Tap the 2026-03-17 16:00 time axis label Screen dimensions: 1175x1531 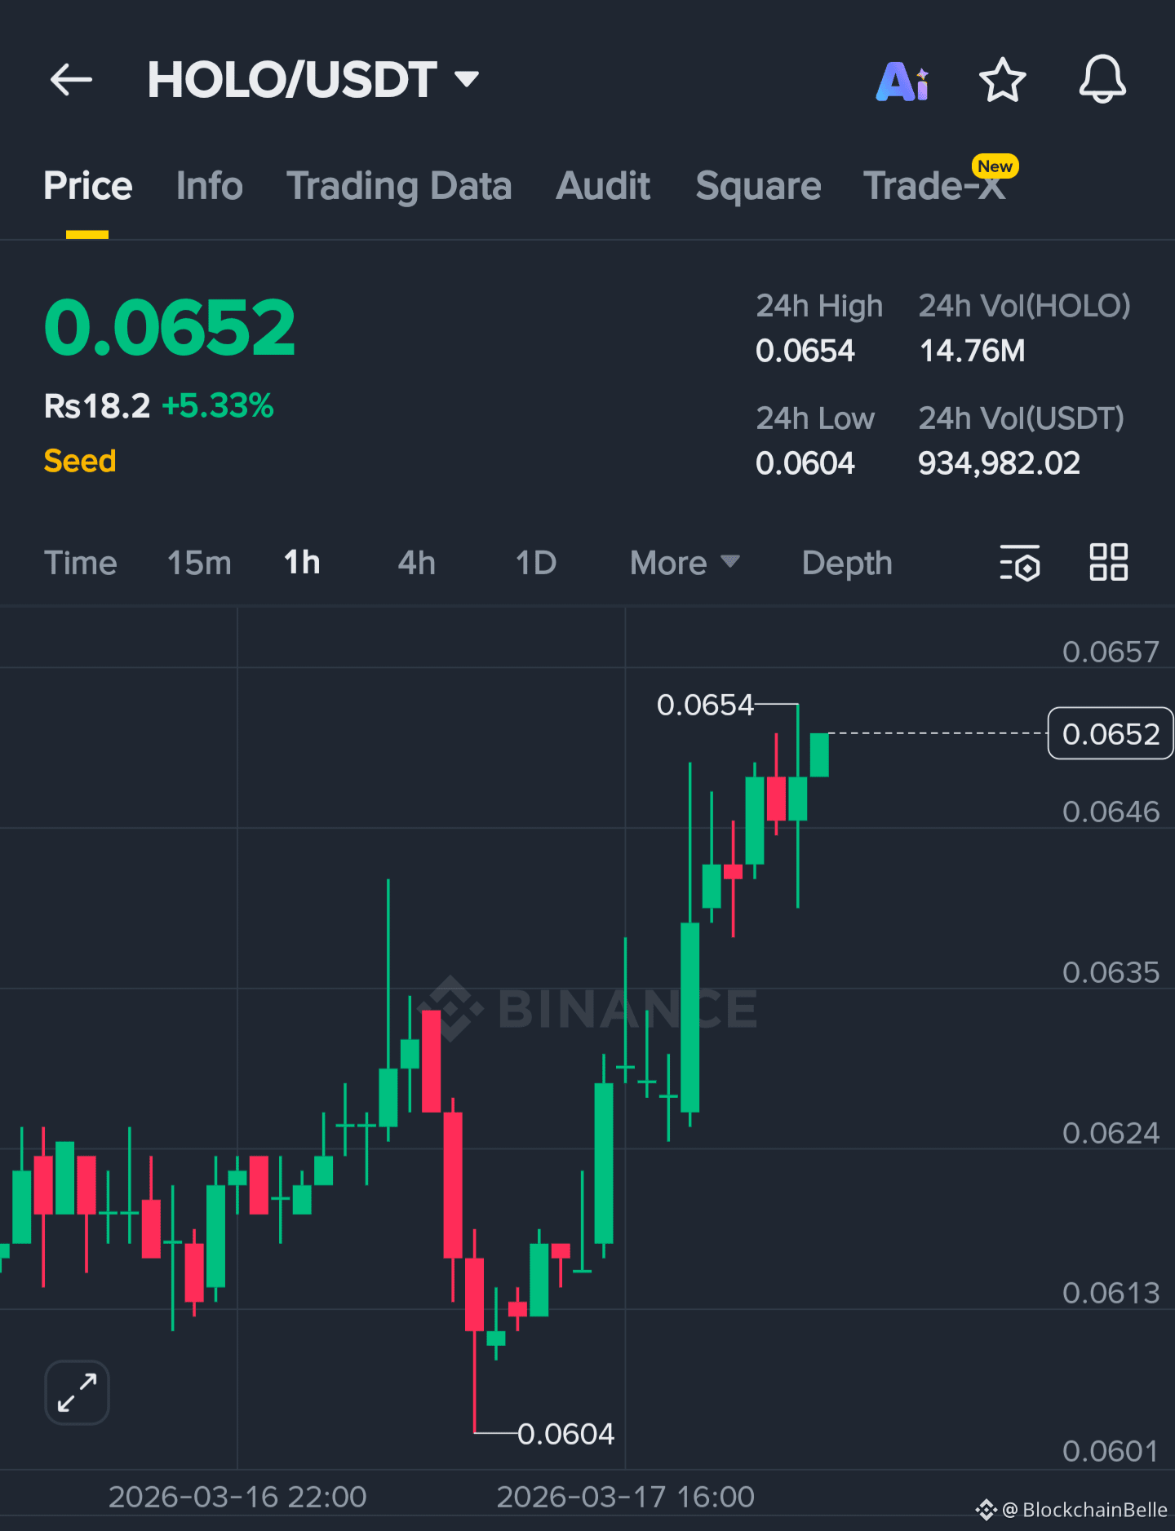[626, 1497]
